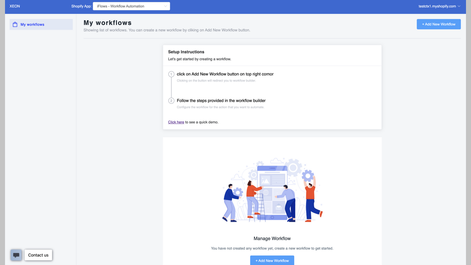Image resolution: width=471 pixels, height=265 pixels.
Task: Click the shopping bag icon beside My workflows
Action: point(15,24)
